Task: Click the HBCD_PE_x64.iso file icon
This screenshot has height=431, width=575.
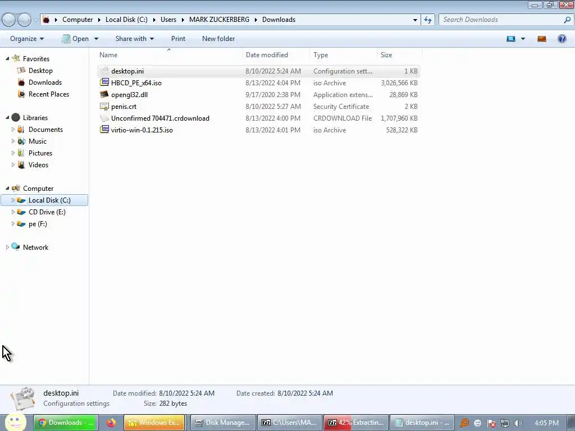Action: click(104, 82)
